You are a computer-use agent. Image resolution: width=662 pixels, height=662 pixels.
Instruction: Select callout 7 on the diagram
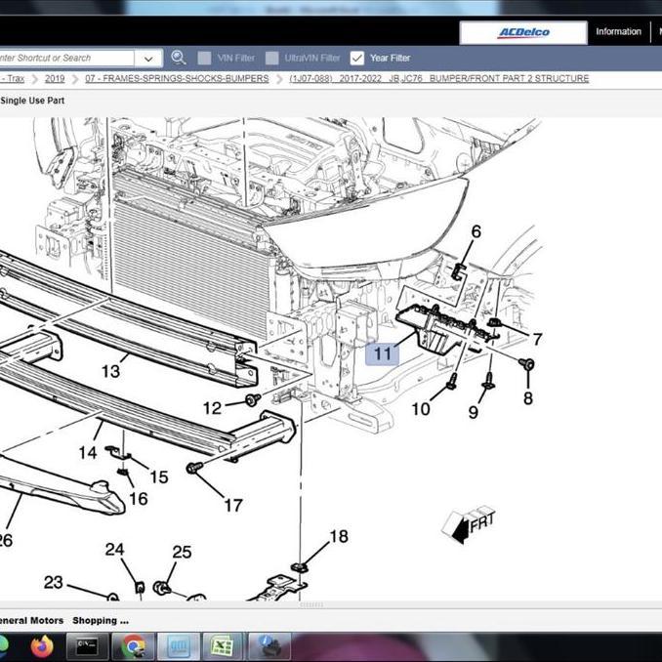pos(537,339)
